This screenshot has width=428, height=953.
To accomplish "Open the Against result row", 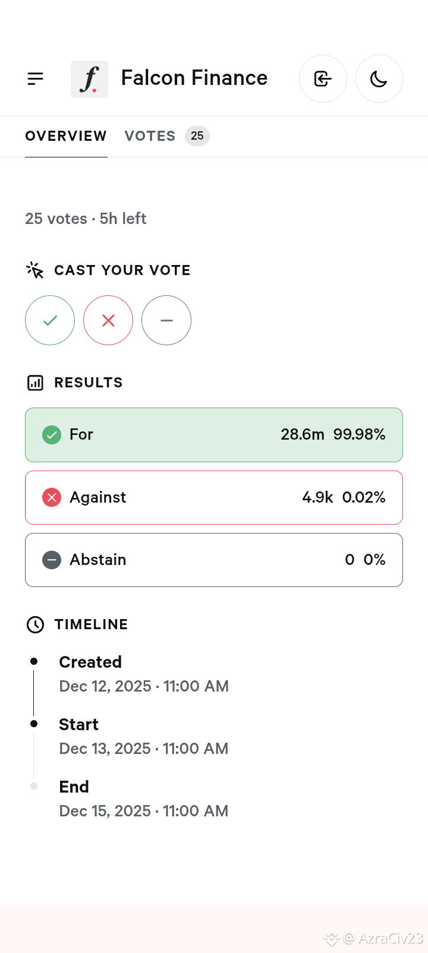I will [x=214, y=497].
